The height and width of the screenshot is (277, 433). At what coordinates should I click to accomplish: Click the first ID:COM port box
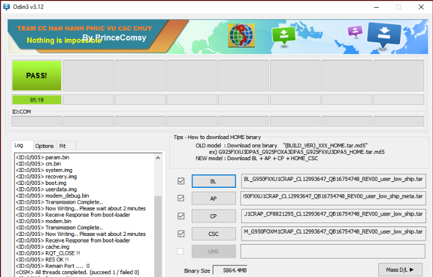click(36, 121)
